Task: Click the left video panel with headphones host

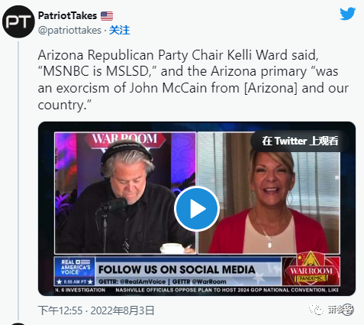Action: (125, 193)
